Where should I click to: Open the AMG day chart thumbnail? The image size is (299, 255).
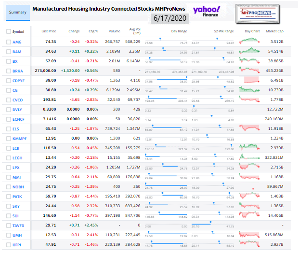point(252,42)
